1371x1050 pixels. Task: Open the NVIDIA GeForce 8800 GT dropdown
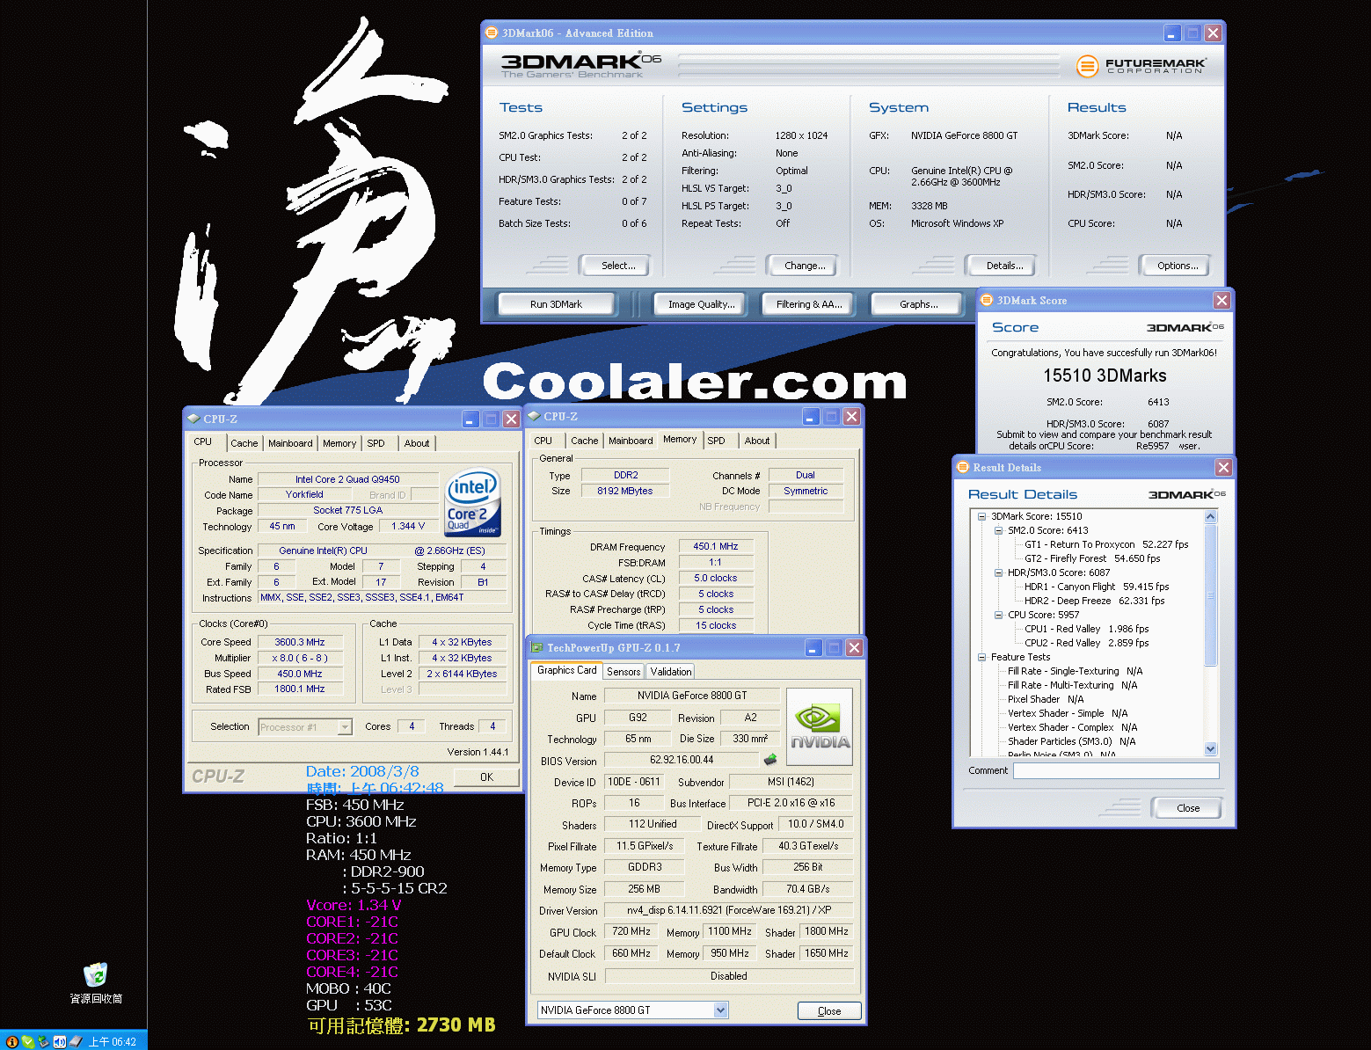[720, 1010]
